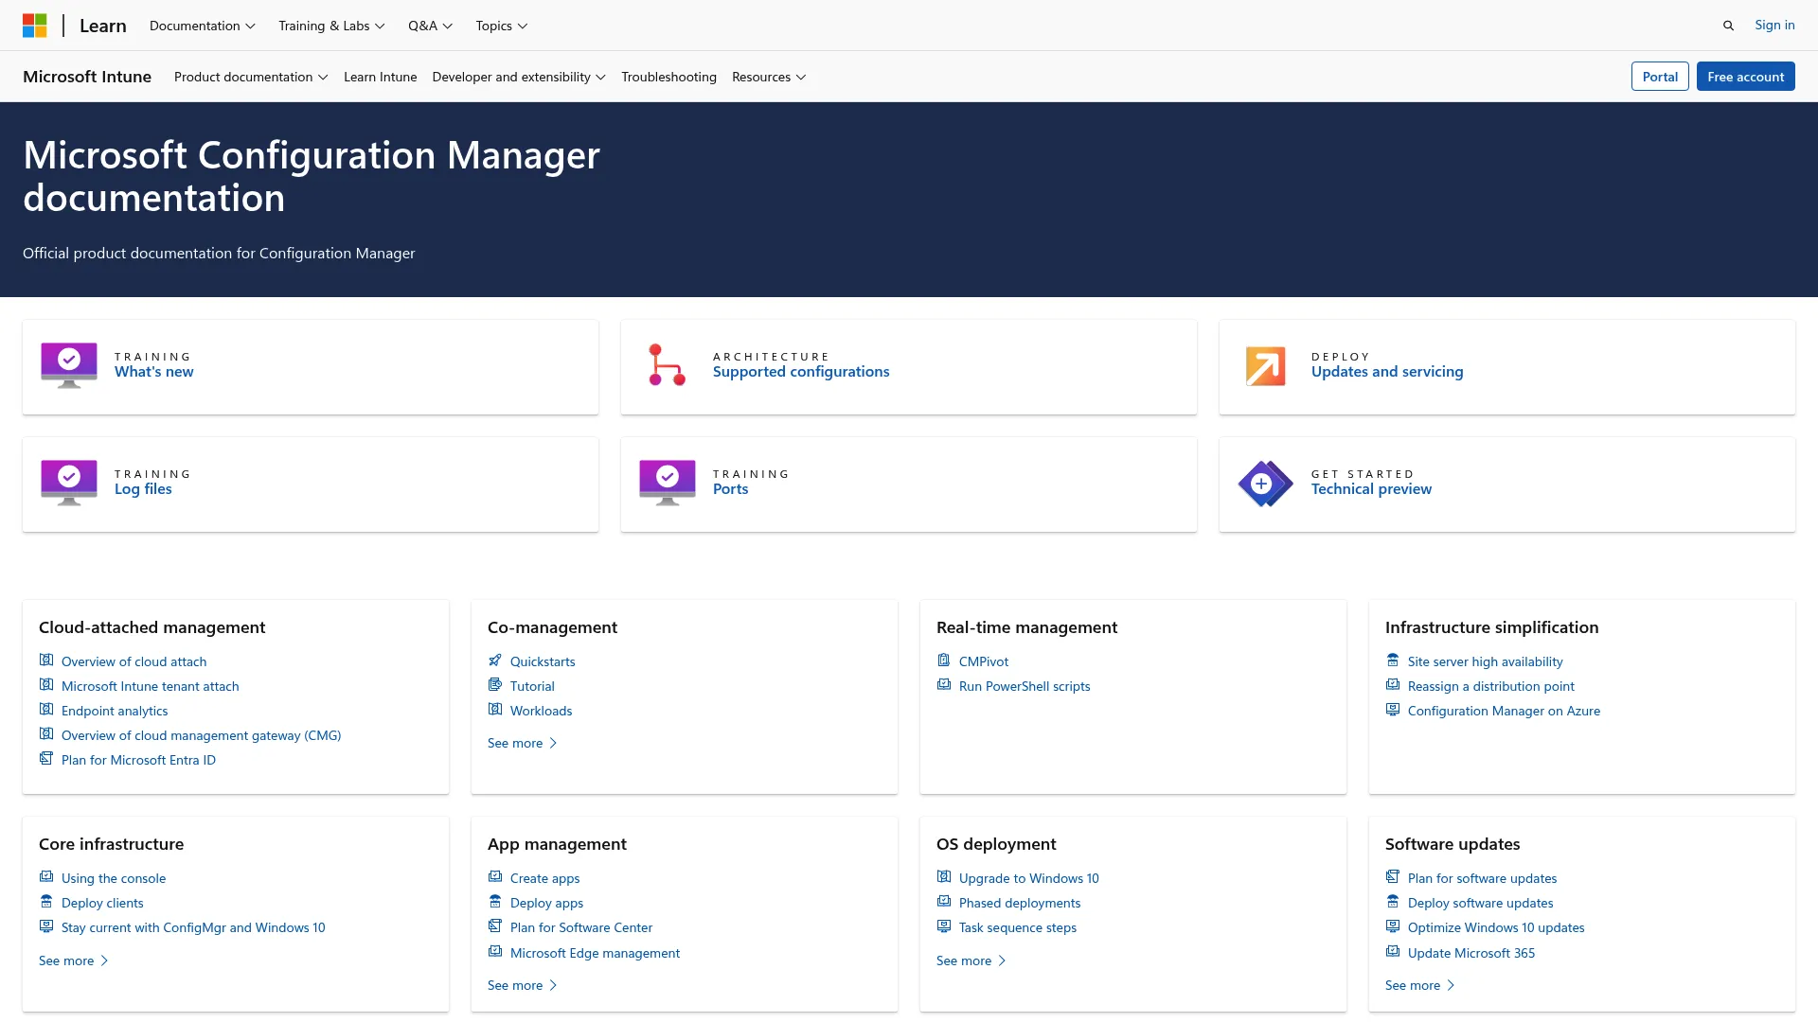
Task: Expand See more under Software updates
Action: pyautogui.click(x=1420, y=985)
